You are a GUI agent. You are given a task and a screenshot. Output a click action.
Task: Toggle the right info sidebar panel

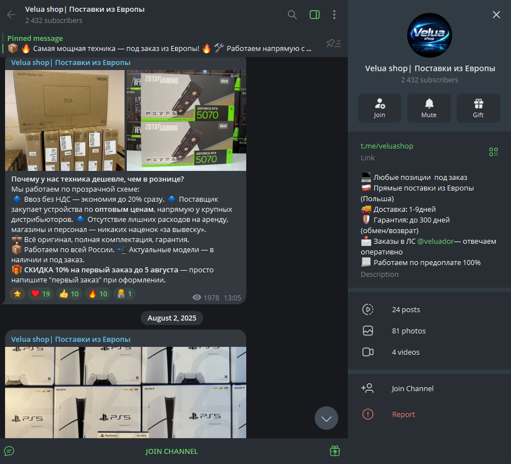pyautogui.click(x=315, y=15)
